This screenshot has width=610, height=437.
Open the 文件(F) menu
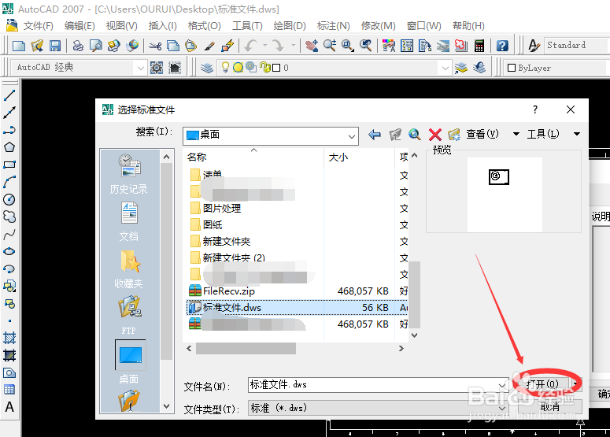click(38, 26)
